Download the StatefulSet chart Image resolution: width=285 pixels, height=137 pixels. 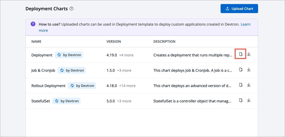pyautogui.click(x=249, y=100)
